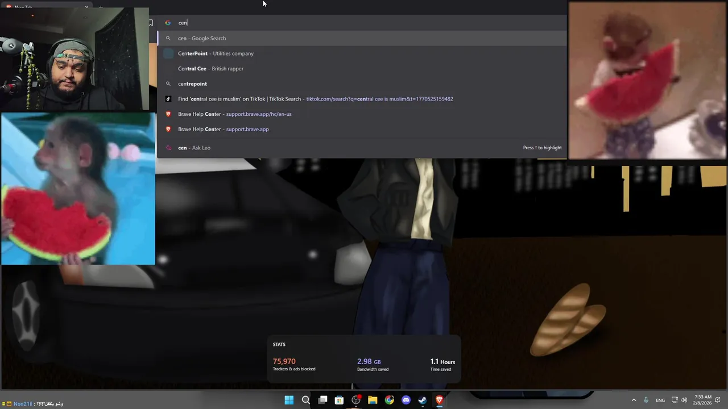
Task: Click the microphone tray icon
Action: tap(646, 400)
